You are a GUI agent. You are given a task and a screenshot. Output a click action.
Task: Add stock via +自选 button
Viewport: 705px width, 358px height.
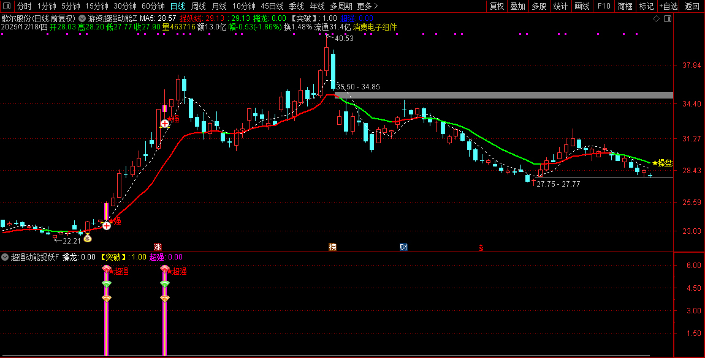pyautogui.click(x=669, y=6)
